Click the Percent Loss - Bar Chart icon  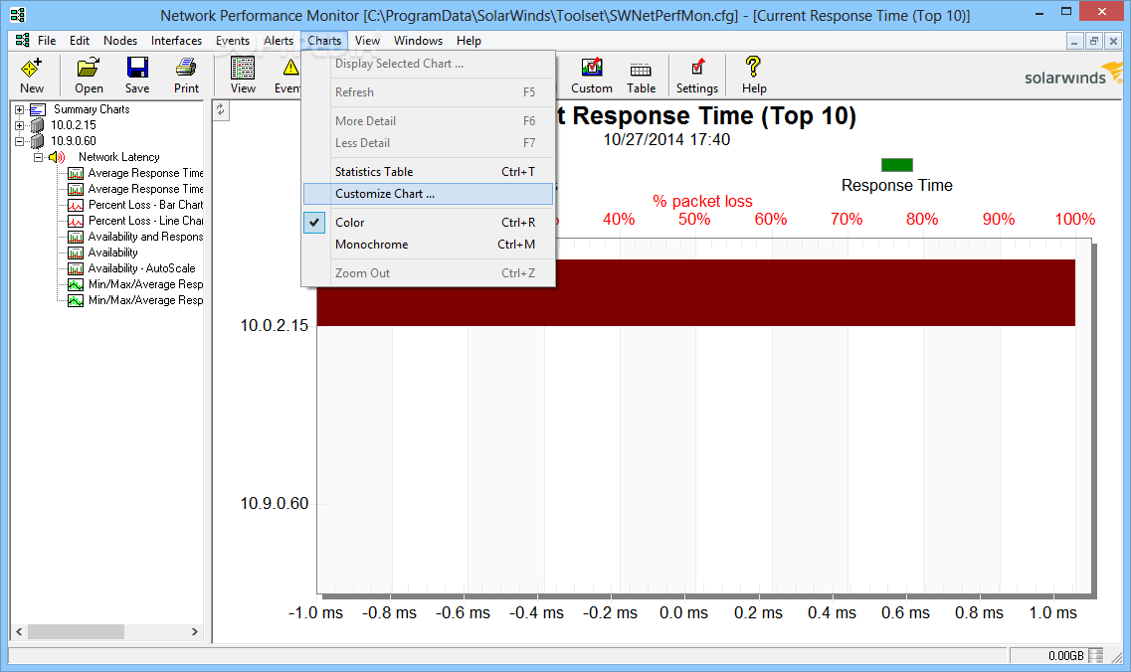pos(75,205)
